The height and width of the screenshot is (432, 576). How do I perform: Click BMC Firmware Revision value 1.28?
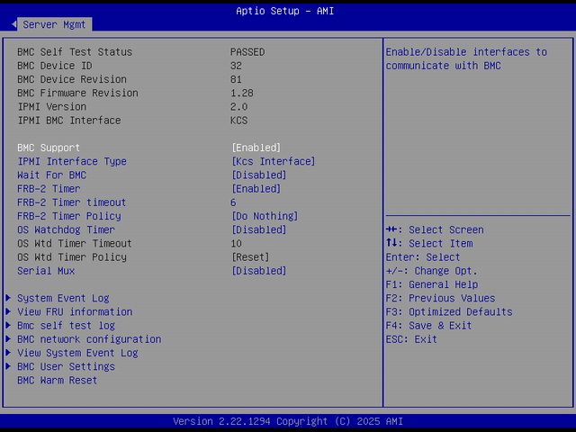242,93
